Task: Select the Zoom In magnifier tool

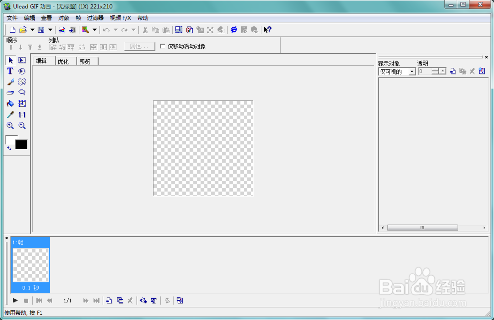Action: pyautogui.click(x=10, y=125)
